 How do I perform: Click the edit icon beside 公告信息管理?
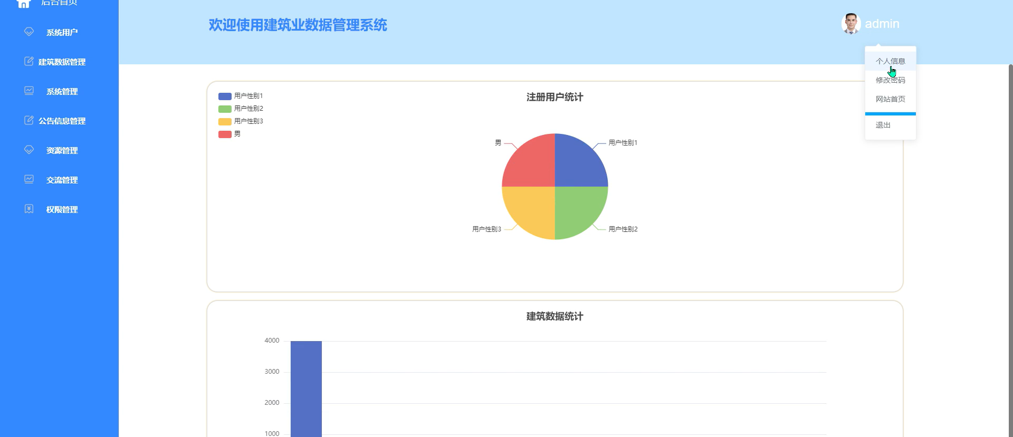tap(29, 120)
